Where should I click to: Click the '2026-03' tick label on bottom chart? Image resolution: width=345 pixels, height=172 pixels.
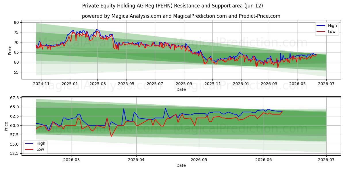pyautogui.click(x=72, y=160)
